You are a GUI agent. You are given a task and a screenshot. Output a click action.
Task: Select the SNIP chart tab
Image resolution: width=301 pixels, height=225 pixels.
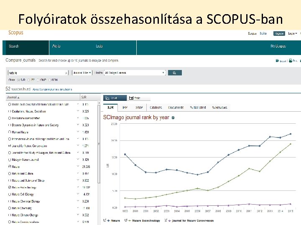coord(139,107)
